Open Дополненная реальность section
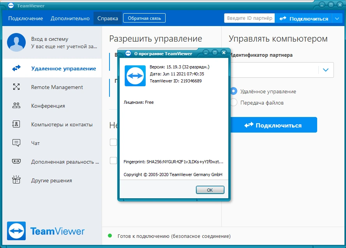 (x=52, y=162)
